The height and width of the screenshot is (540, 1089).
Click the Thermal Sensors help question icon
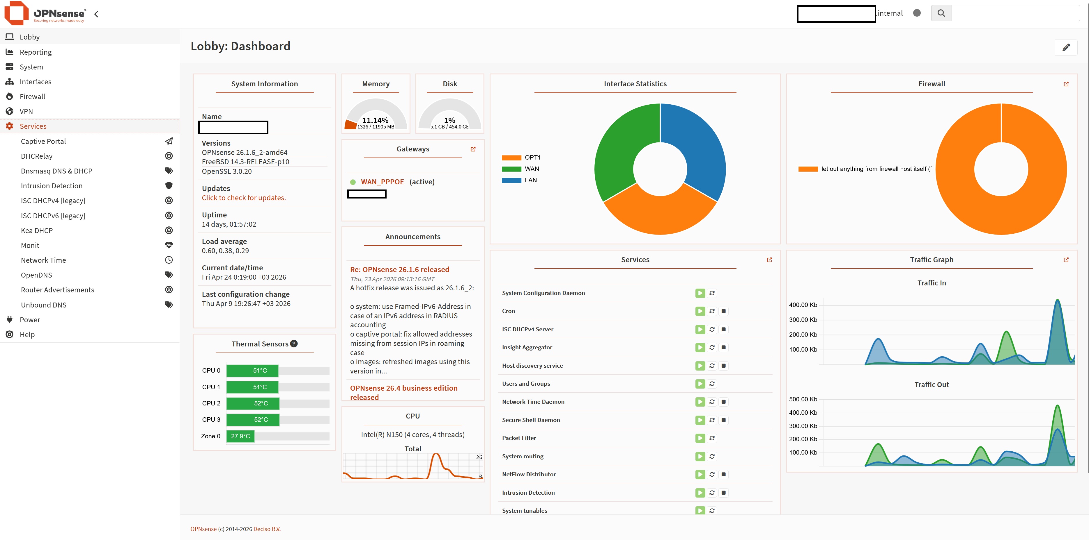click(x=294, y=344)
